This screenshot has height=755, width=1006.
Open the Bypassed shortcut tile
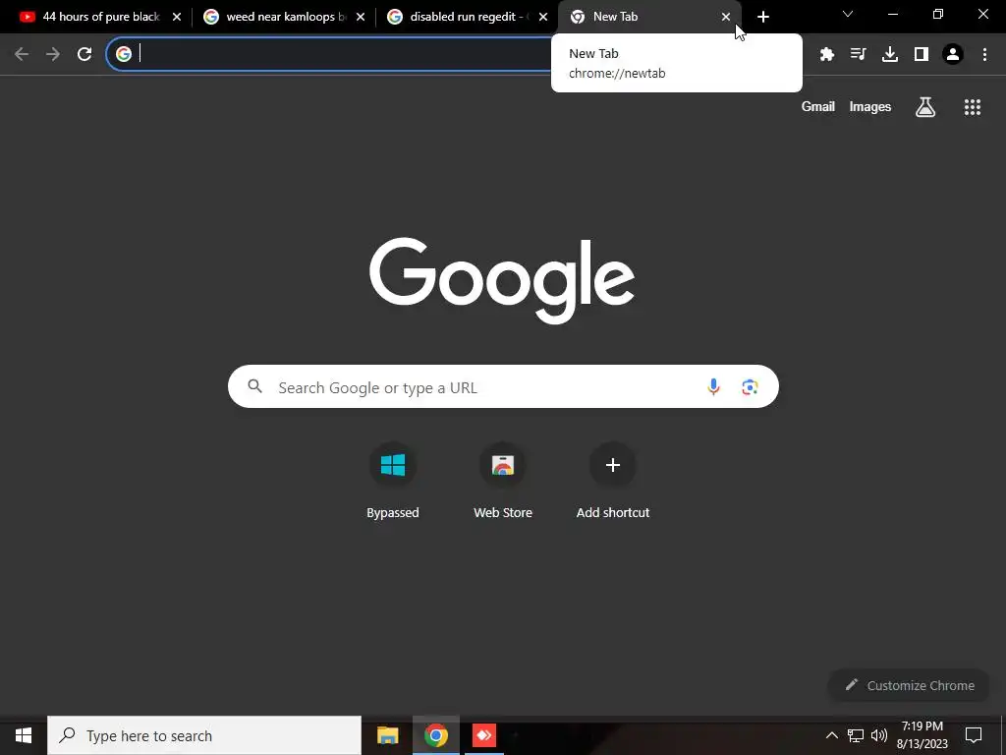click(x=393, y=480)
